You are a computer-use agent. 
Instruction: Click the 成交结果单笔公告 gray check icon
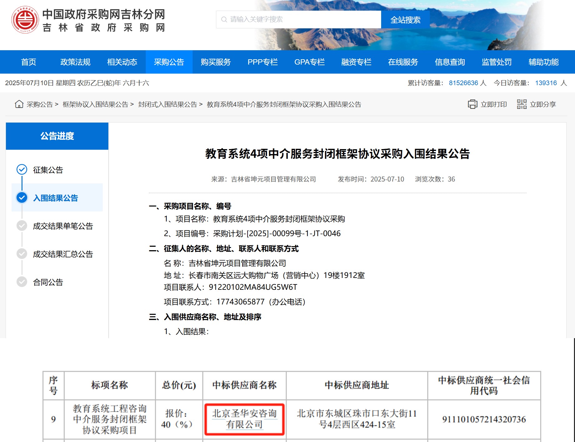coord(22,226)
